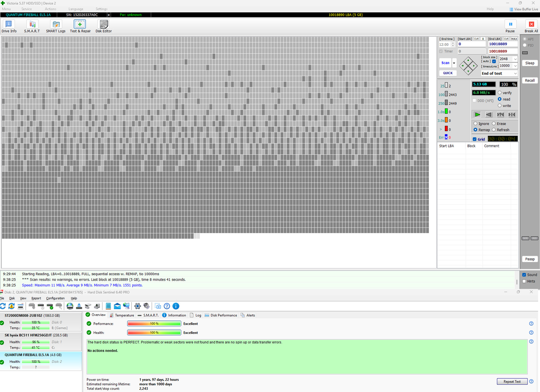Switch to the Disk Performance tab
This screenshot has width=540, height=392.
coord(221,315)
